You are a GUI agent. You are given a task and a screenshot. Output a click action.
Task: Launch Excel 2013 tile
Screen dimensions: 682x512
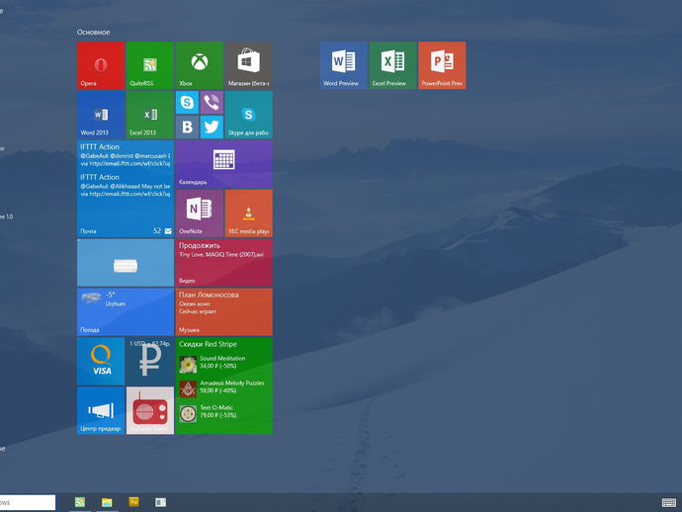(x=150, y=115)
